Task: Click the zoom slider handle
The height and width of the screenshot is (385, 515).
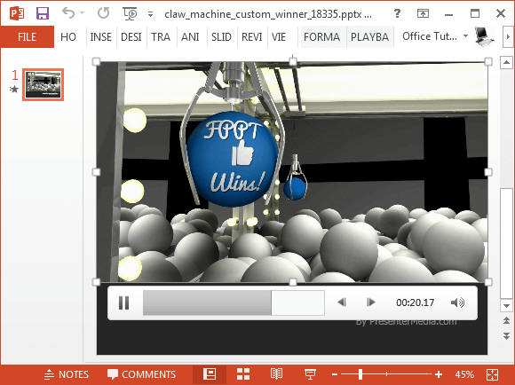Action: (x=360, y=374)
